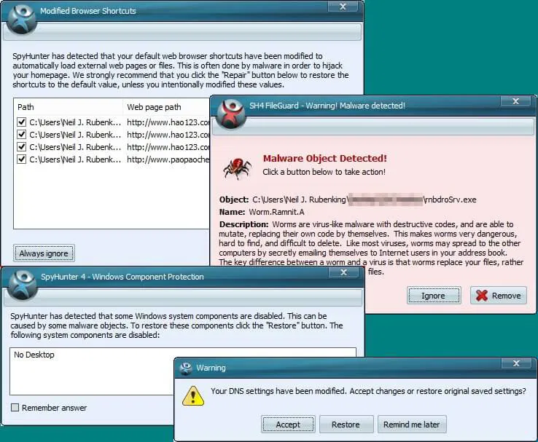
Task: Select the No Desktop disabled component entry
Action: (x=34, y=355)
